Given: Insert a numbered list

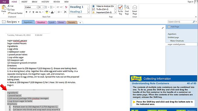Looking at the screenshot, I should 51,7.
